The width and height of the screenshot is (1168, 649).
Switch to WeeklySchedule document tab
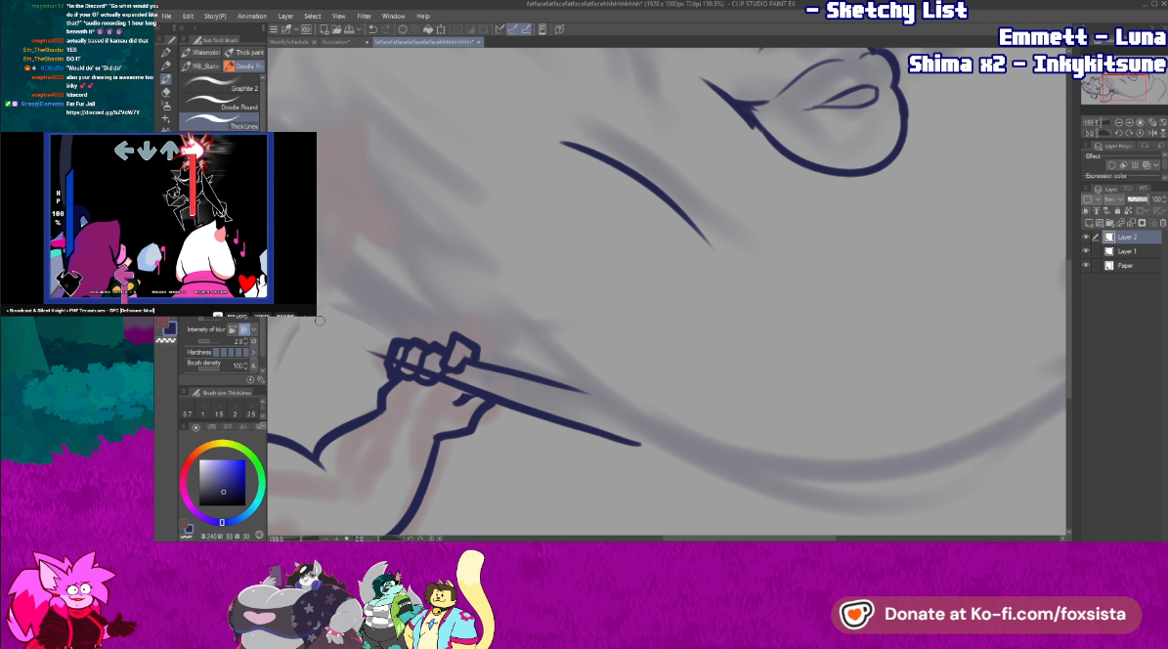point(289,42)
